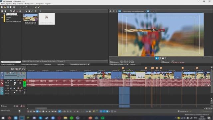Image resolution: width=213 pixels, height=120 pixels.
Task: Click the overlays grid button in preview
Action: (x=148, y=11)
